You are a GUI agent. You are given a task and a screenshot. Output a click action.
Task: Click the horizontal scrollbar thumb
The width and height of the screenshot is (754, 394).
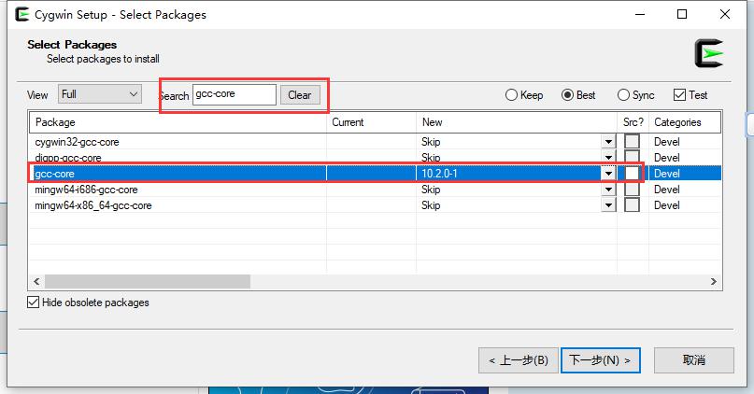[148, 282]
